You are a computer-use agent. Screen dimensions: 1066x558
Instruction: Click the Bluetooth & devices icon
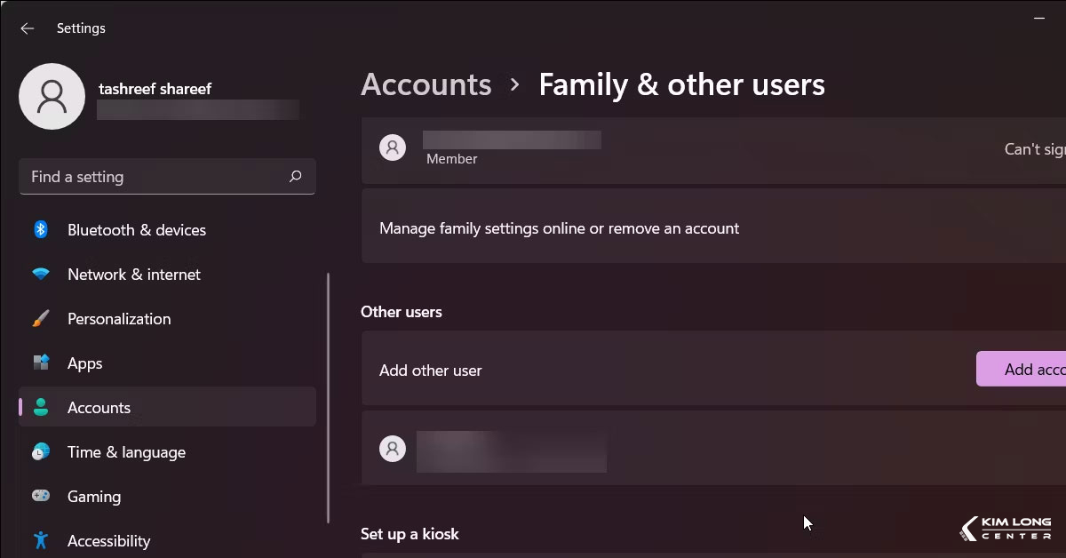[x=41, y=230]
